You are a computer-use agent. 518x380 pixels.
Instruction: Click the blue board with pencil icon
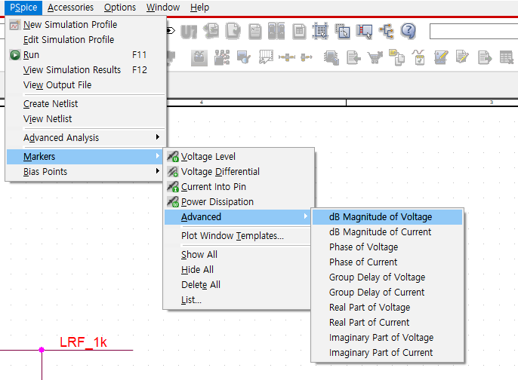pyautogui.click(x=441, y=57)
